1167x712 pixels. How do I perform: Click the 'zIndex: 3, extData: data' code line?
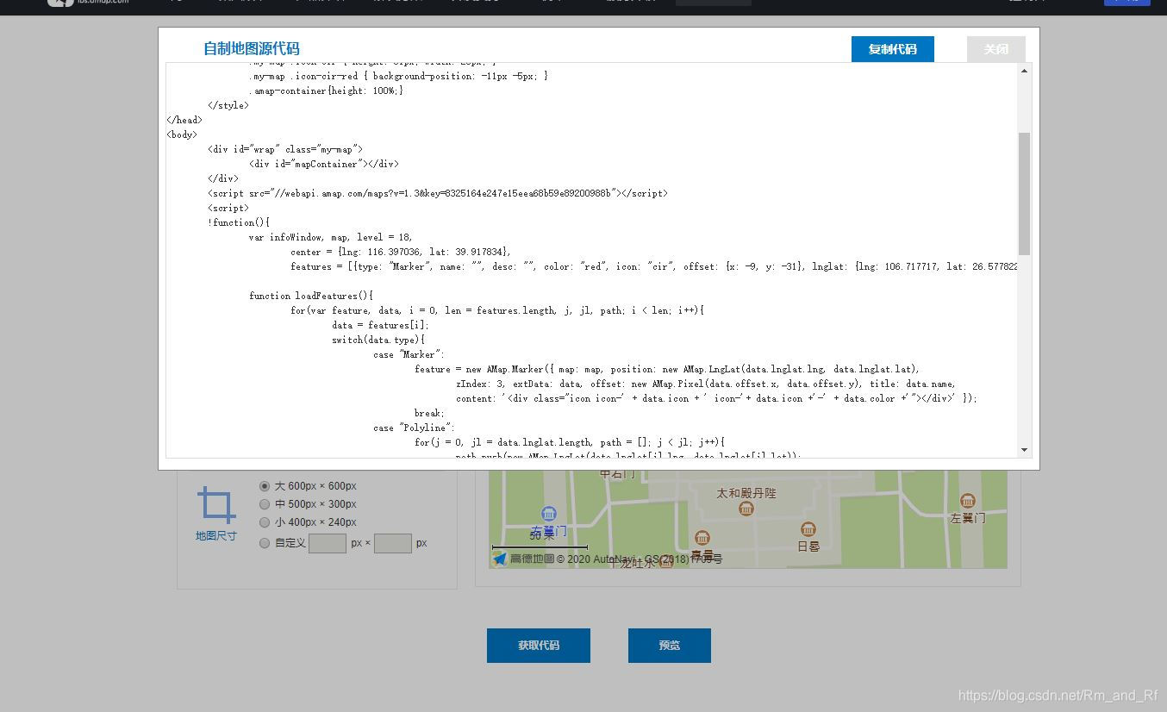(x=706, y=384)
